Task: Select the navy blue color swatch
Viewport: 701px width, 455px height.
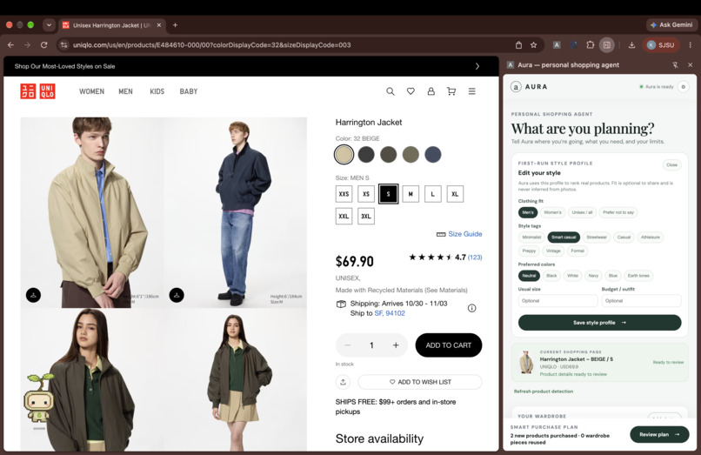Action: [433, 154]
